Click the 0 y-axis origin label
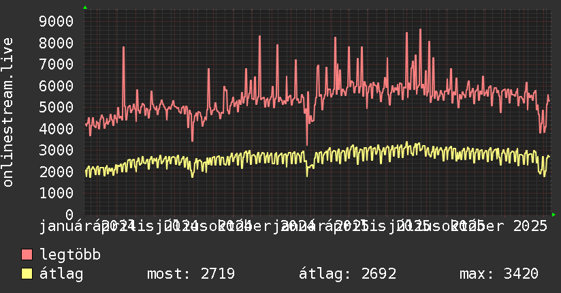The width and height of the screenshot is (561, 293). coord(69,215)
